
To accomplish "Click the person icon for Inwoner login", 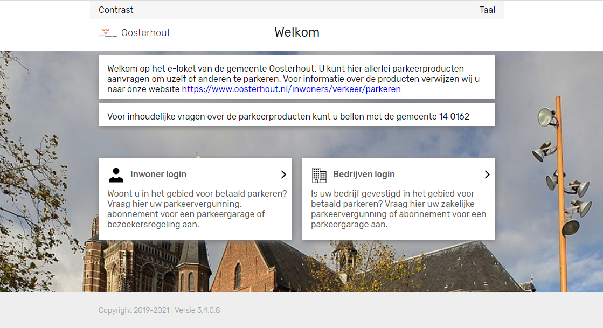I will pyautogui.click(x=116, y=175).
